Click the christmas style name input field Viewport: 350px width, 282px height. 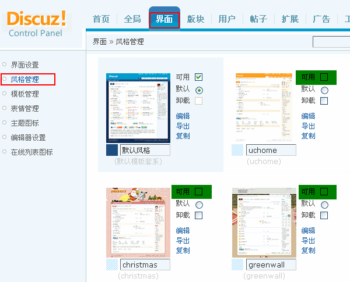coord(145,265)
